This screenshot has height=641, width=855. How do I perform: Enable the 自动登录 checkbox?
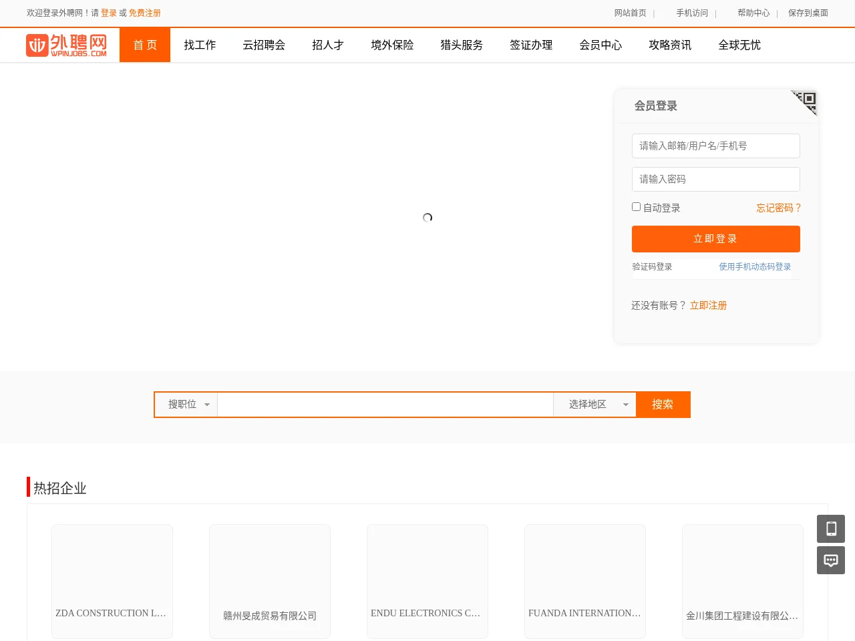click(636, 207)
